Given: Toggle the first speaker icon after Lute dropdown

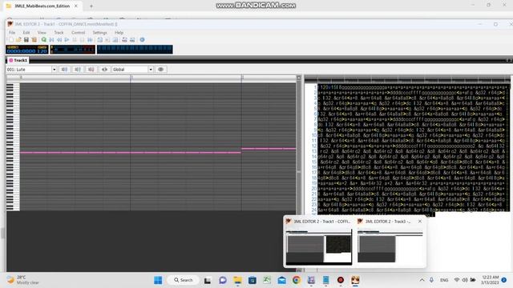Looking at the screenshot, I should pyautogui.click(x=64, y=70).
